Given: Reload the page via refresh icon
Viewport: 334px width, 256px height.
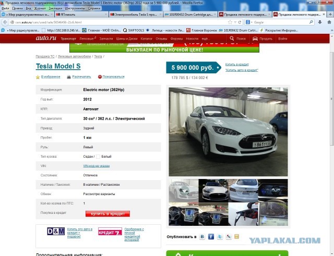Looking at the screenshot, I should [x=240, y=22].
